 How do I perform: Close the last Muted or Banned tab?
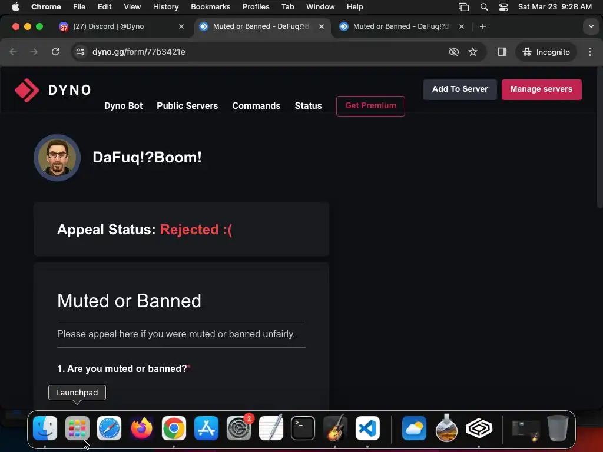coord(462,26)
